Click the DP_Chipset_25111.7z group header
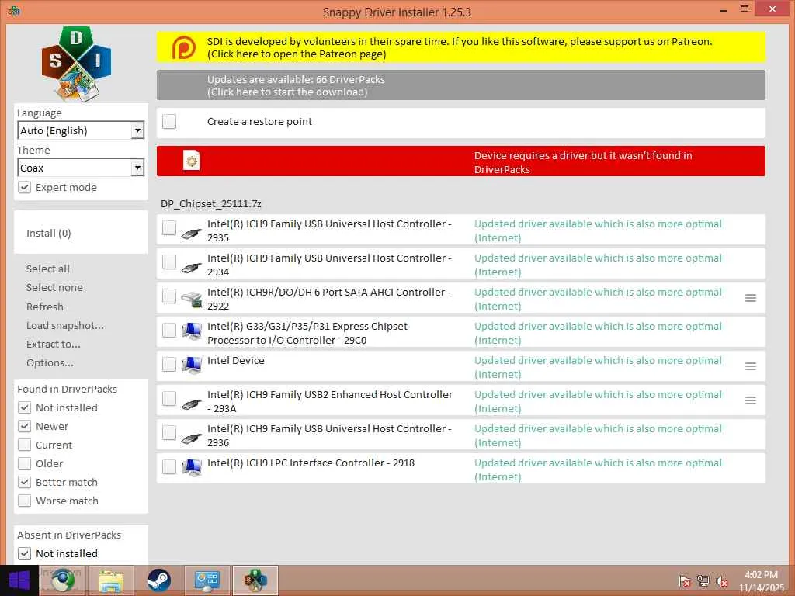795x596 pixels. tap(211, 204)
